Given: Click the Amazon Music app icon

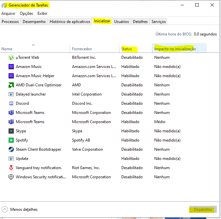Looking at the screenshot, I should pos(11,67).
